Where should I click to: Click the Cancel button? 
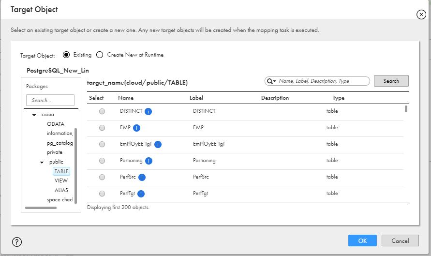[400, 241]
